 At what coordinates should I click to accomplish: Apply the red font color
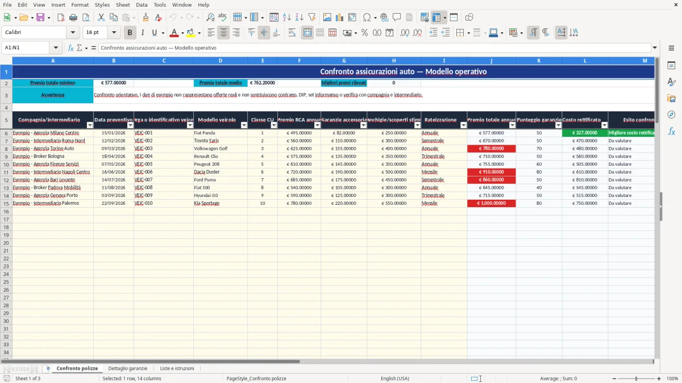tap(174, 33)
